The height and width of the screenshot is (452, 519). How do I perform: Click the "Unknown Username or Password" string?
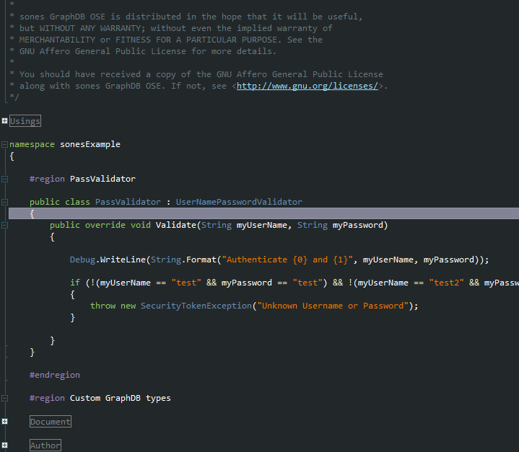pos(333,306)
